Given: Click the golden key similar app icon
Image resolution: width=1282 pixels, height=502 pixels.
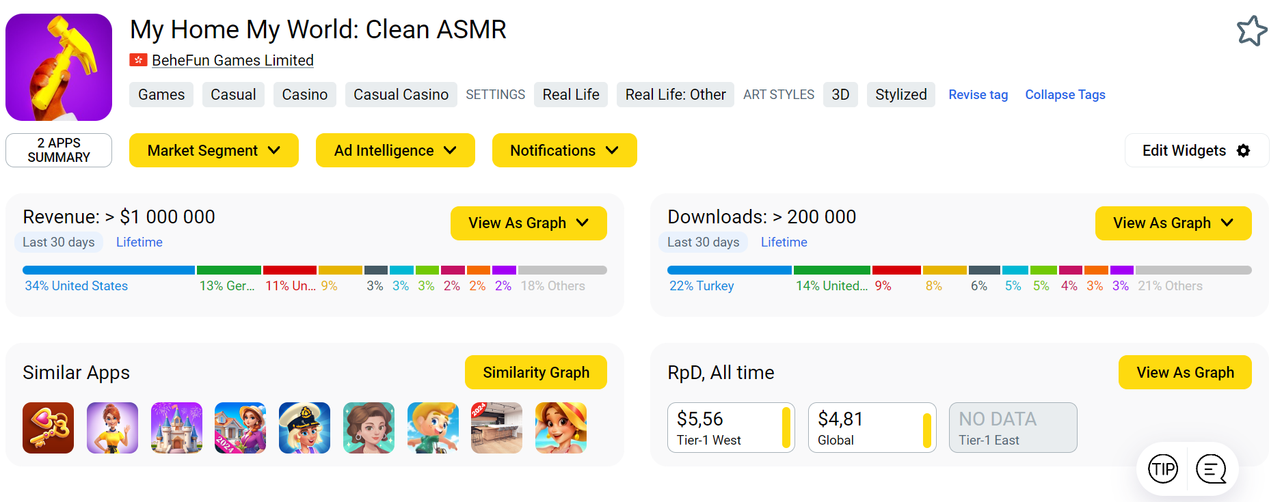Looking at the screenshot, I should (x=48, y=428).
